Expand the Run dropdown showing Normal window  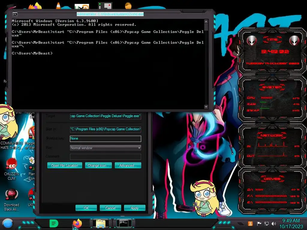click(x=105, y=148)
